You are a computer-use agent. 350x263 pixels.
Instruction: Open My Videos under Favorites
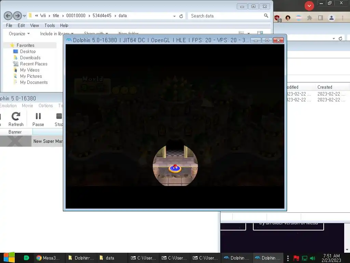point(29,70)
